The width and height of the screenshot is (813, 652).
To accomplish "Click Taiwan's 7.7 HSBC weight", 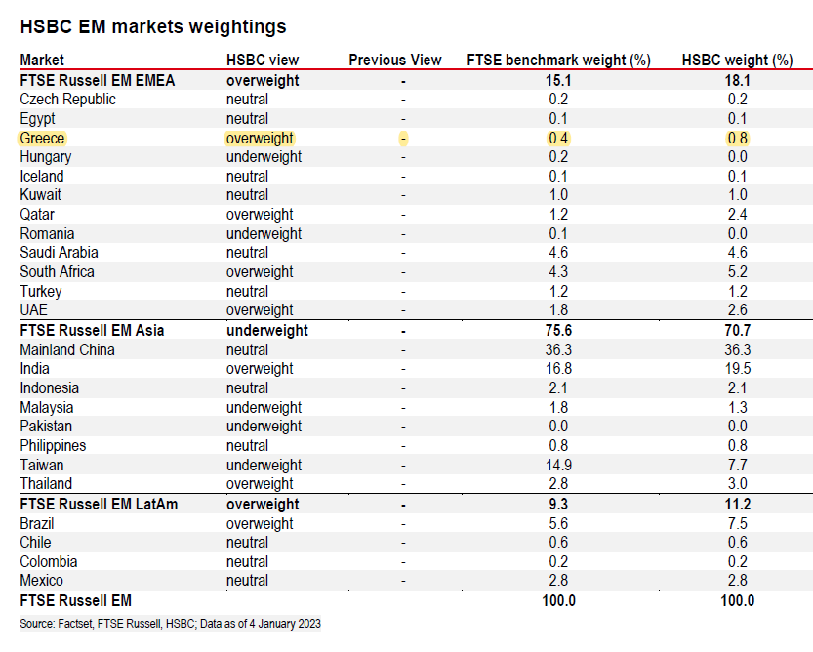I will pyautogui.click(x=737, y=466).
